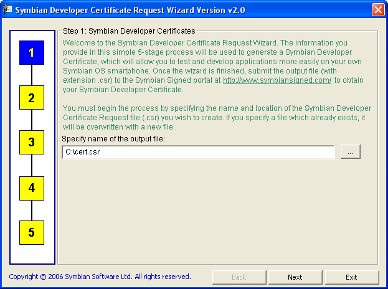Click the disabled Back button
The image size is (388, 289).
(x=239, y=277)
